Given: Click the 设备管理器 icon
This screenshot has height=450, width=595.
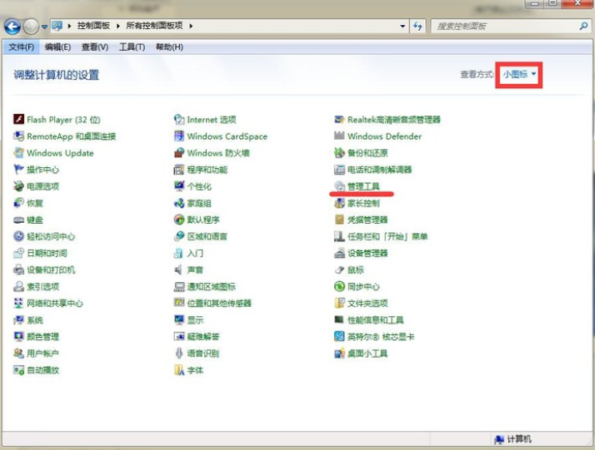Looking at the screenshot, I should (339, 253).
